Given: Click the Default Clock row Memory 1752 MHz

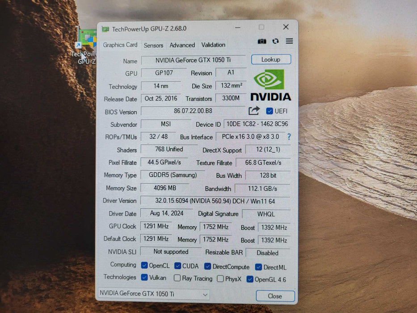Looking at the screenshot, I should click(215, 240).
